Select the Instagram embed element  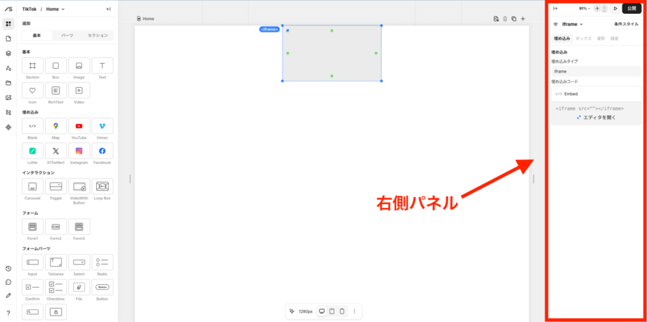79,151
